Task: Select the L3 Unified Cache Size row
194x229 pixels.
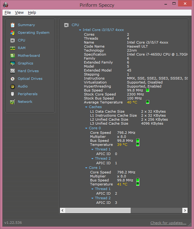Action: 127,123
